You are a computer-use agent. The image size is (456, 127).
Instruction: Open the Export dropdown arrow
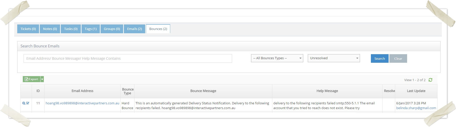(x=42, y=79)
